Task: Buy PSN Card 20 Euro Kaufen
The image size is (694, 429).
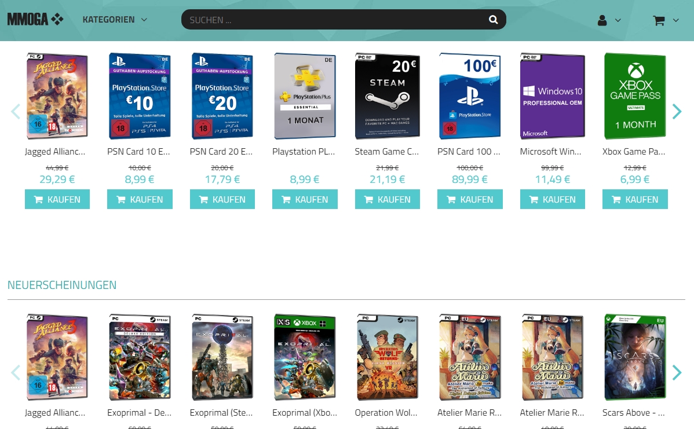Action: (222, 200)
